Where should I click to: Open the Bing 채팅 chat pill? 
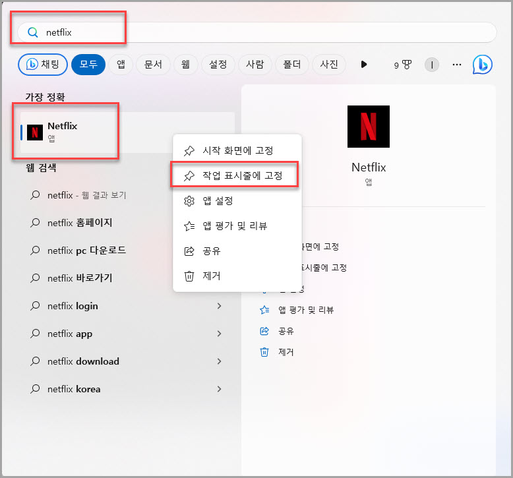(43, 65)
